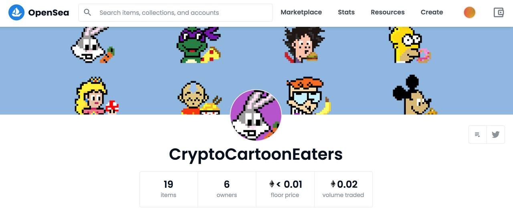This screenshot has width=513, height=211.
Task: Click the Twitter bird icon
Action: (495, 135)
